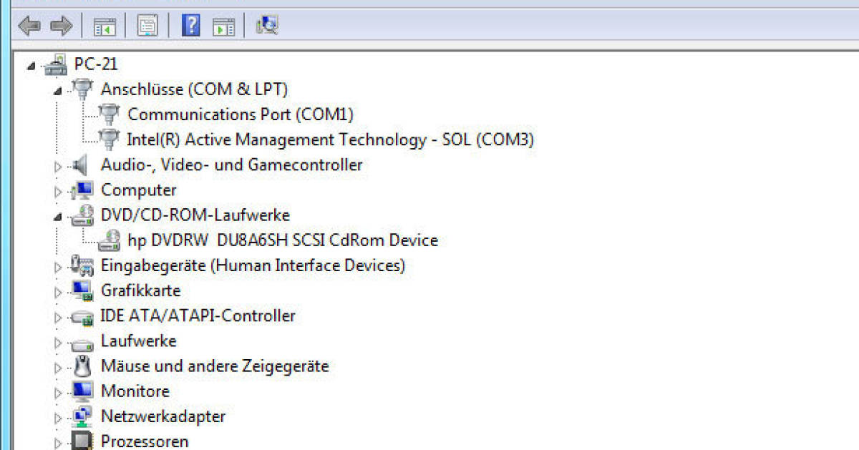The height and width of the screenshot is (450, 859).
Task: Collapse the PC-21 root node
Action: pos(30,66)
